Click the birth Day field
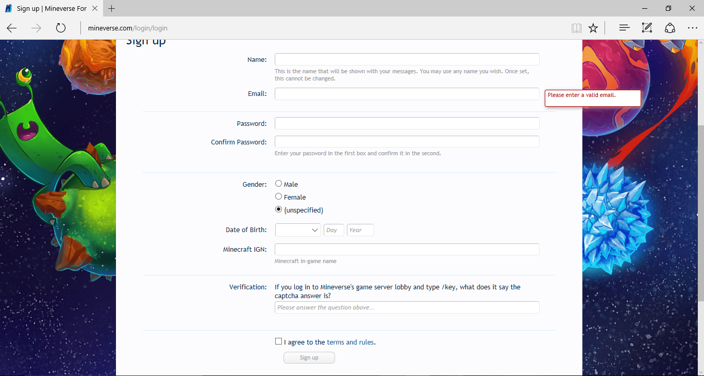 (334, 230)
